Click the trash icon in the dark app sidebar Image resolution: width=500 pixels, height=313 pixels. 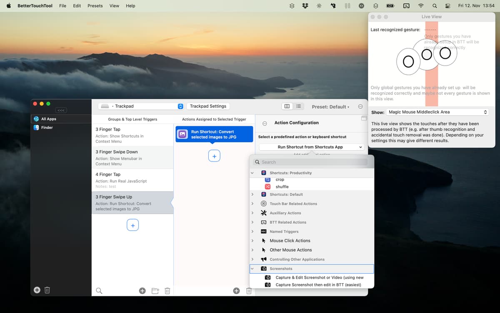[x=47, y=290]
